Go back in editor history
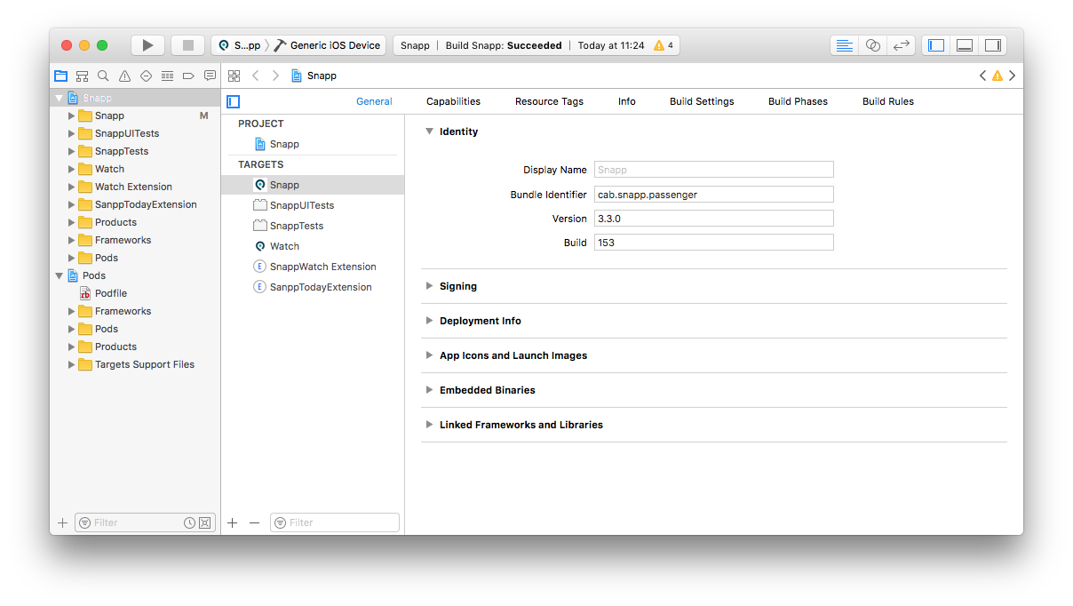1073x606 pixels. click(x=256, y=76)
